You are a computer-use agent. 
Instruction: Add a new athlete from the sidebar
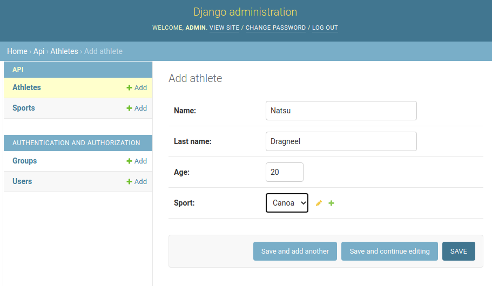137,88
